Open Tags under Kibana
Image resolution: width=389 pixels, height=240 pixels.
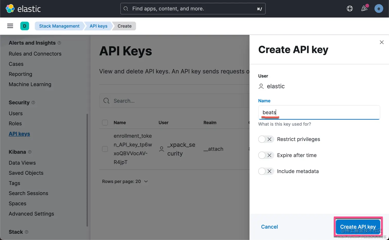[x=14, y=183]
